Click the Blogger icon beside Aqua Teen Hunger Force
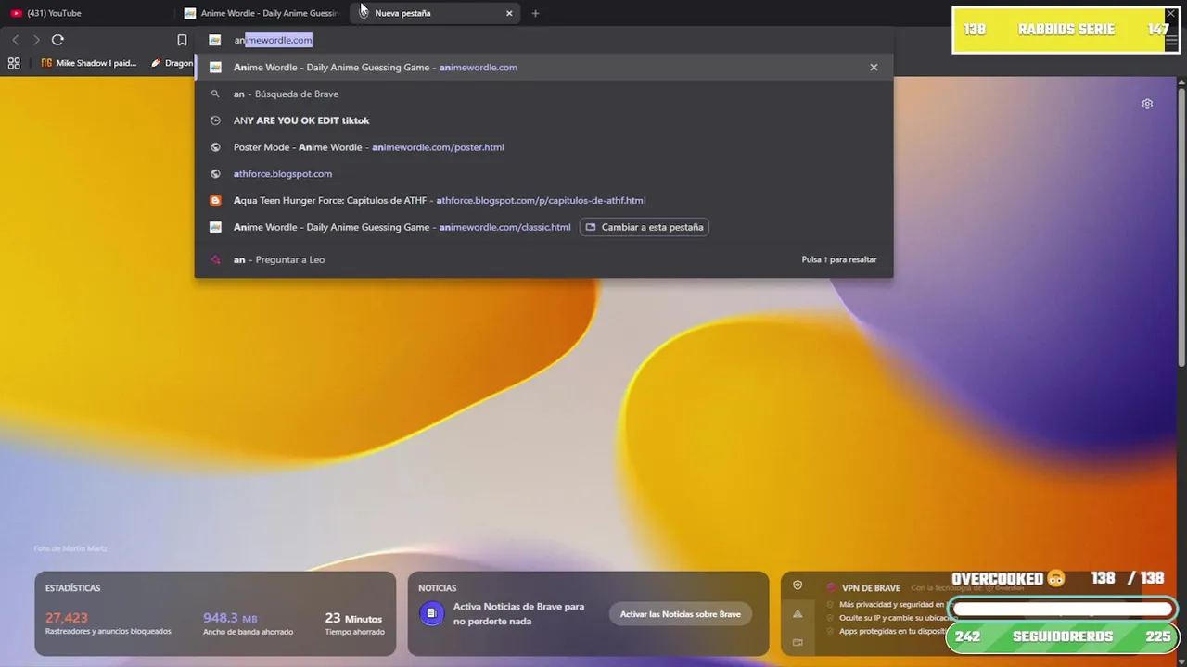The width and height of the screenshot is (1187, 667). point(215,200)
